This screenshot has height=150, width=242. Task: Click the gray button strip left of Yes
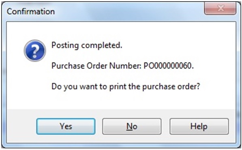coord(21,126)
